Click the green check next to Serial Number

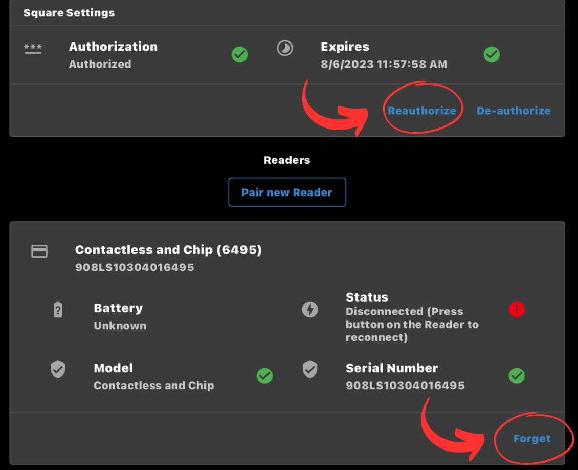coord(517,376)
